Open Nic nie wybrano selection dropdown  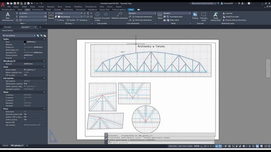click(x=19, y=35)
